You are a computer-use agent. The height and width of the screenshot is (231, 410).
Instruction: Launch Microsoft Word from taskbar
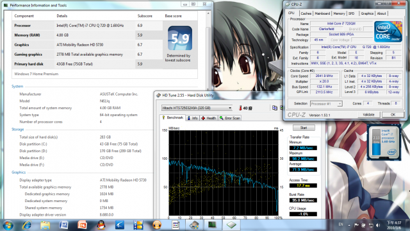coord(64,225)
